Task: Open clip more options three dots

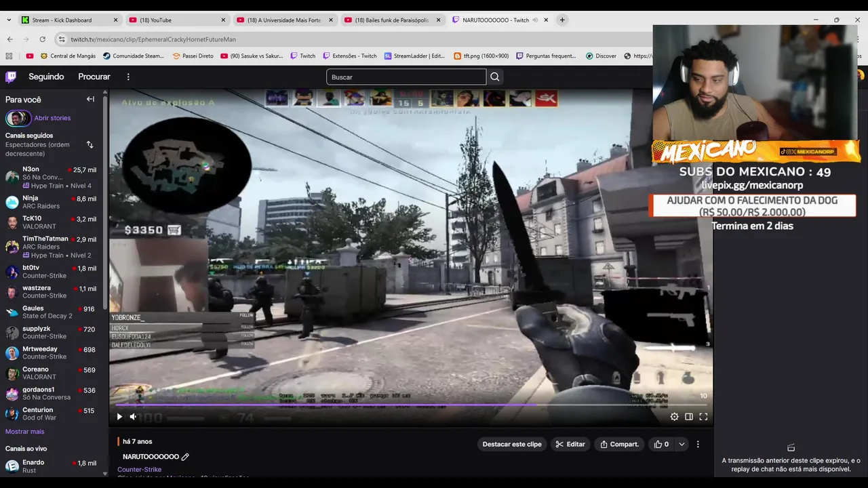Action: click(x=698, y=444)
